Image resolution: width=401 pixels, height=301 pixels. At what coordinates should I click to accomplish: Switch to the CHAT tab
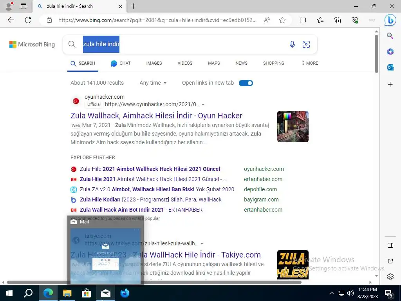pos(121,63)
